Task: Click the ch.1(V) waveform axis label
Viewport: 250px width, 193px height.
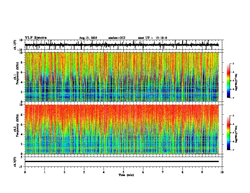Action: click(x=15, y=45)
